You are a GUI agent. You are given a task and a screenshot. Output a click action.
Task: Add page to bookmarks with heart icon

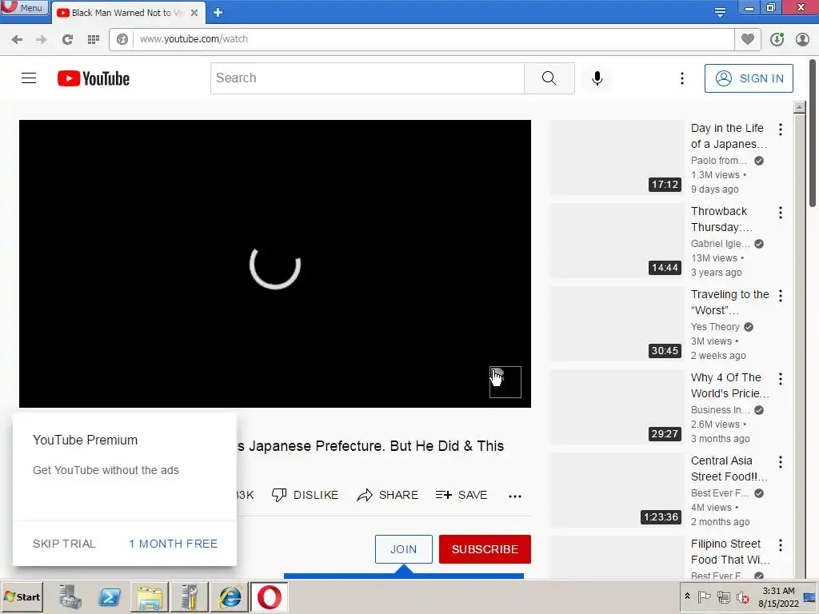pos(748,39)
